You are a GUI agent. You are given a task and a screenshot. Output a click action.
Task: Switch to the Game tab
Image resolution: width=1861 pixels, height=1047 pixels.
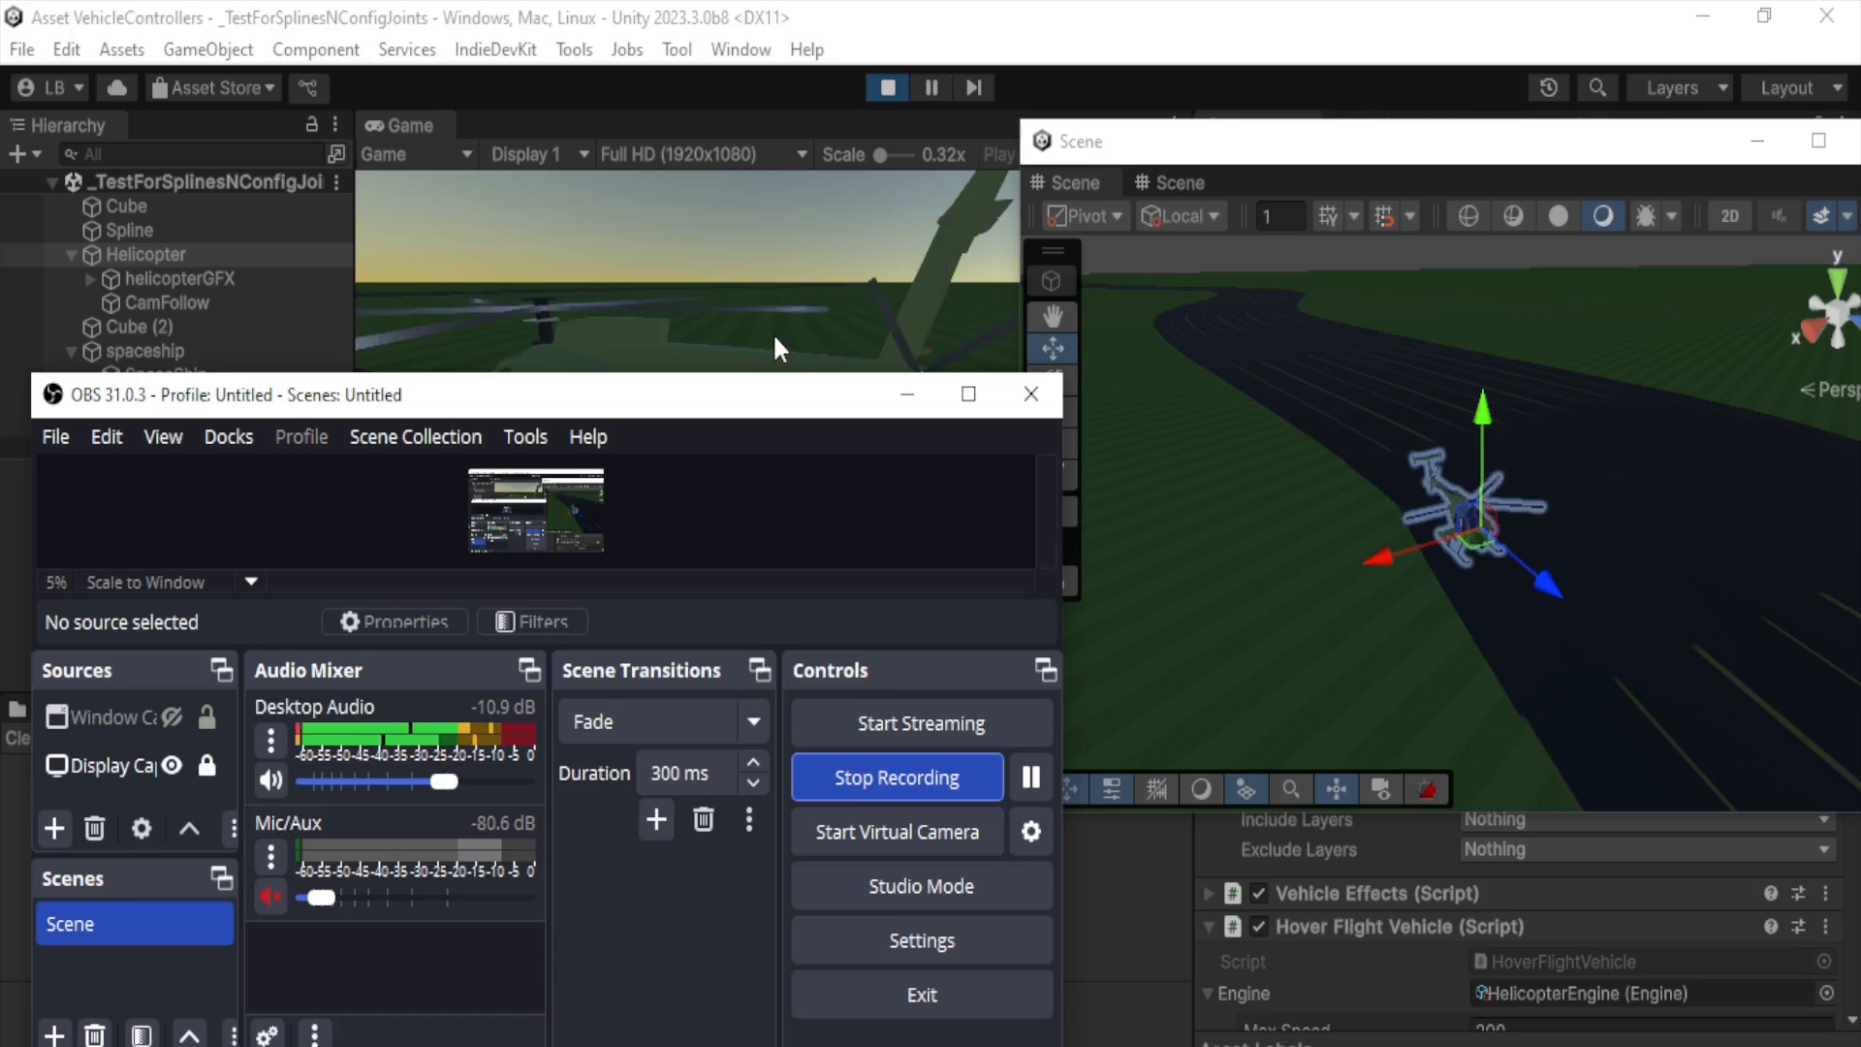point(400,126)
